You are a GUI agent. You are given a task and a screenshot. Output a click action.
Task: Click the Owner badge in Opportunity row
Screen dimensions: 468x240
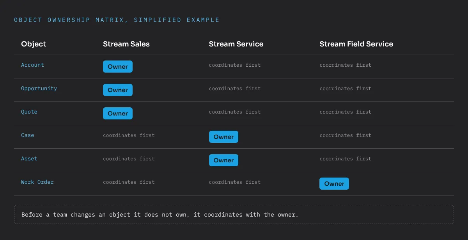[118, 90]
